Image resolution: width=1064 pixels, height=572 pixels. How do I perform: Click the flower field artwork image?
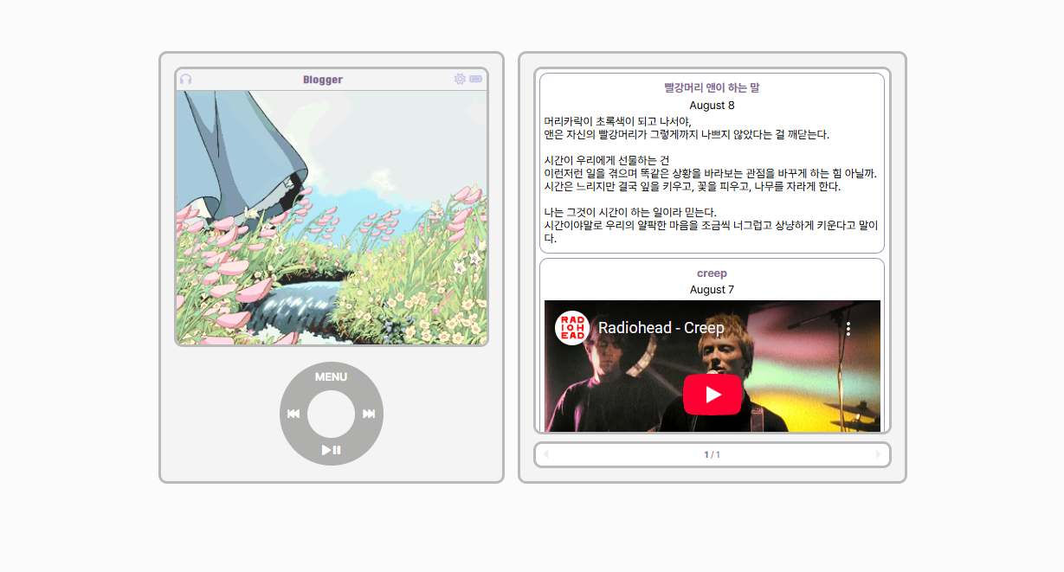coord(332,218)
